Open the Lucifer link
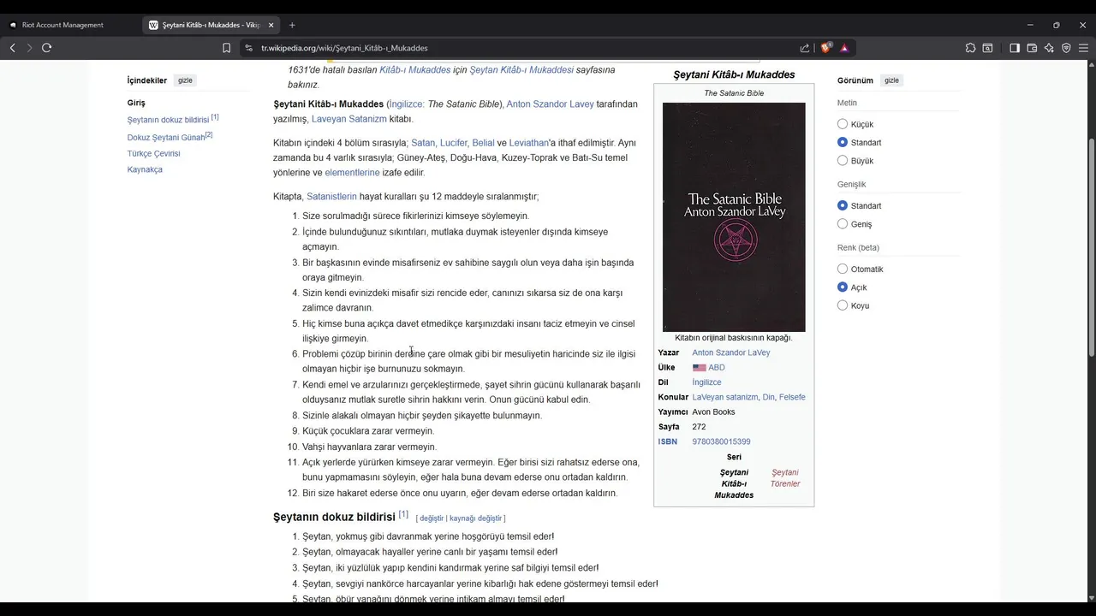The height and width of the screenshot is (616, 1096). pos(453,143)
